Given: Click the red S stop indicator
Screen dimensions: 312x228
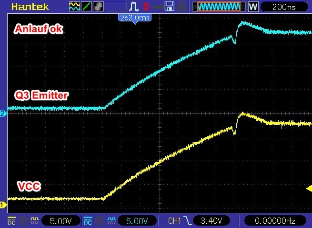Looking at the screenshot, I should (146, 7).
